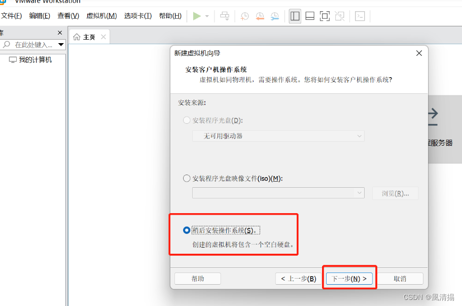The width and height of the screenshot is (462, 306).
Task: Click the library search field
Action: 33,45
